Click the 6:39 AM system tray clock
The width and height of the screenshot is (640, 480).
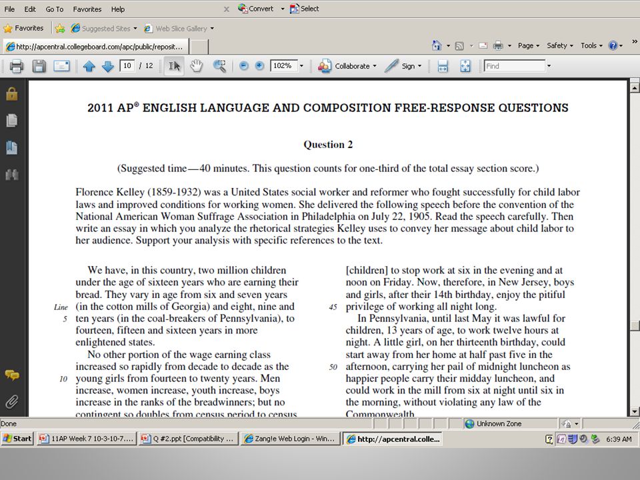tap(619, 439)
